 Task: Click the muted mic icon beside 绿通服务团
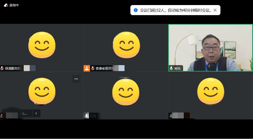coord(2,68)
